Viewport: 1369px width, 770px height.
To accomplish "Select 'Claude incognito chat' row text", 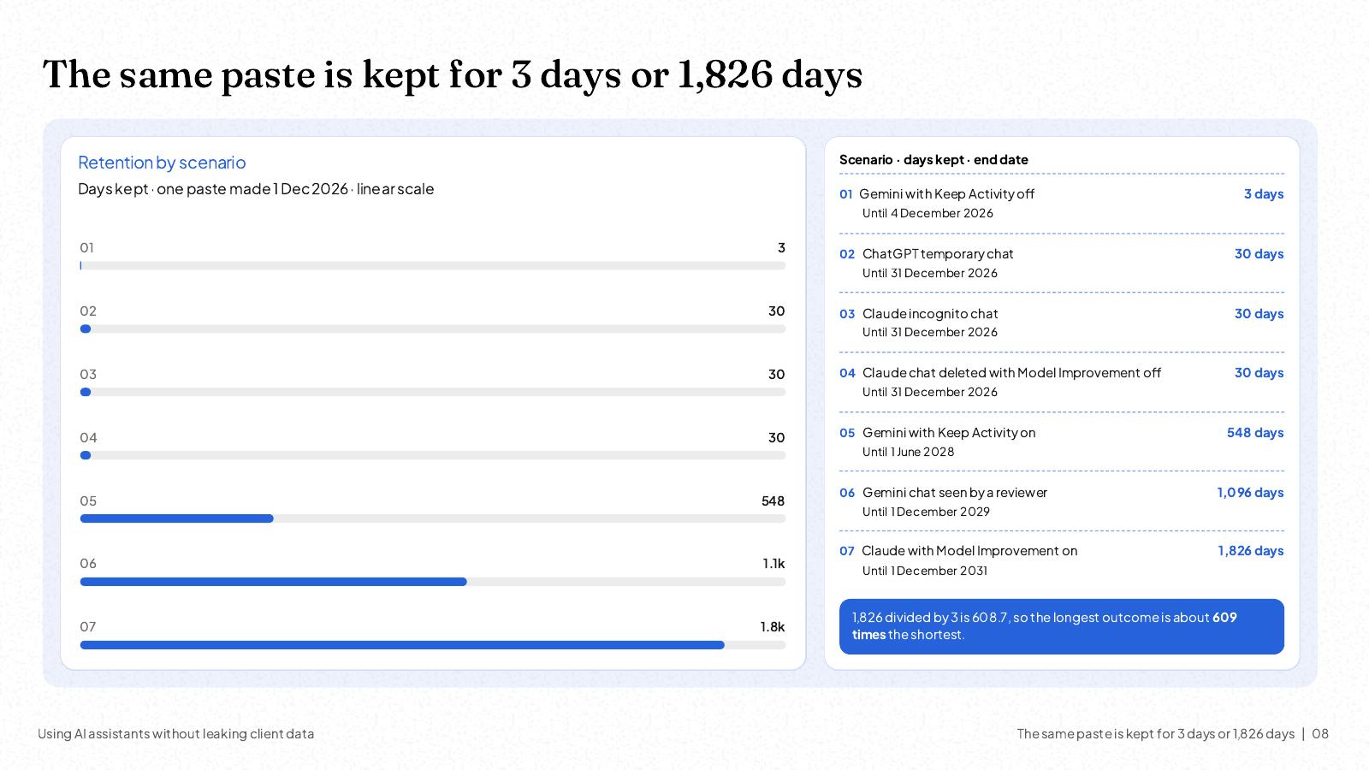I will point(930,314).
